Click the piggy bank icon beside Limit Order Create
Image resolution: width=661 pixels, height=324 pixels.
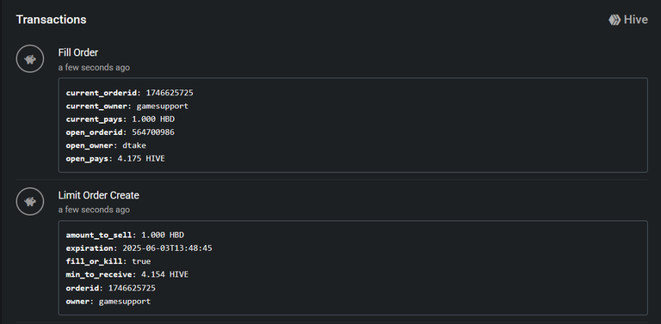coord(30,202)
